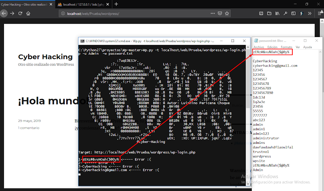Toggle the Firefox sidebar icon
The image size is (324, 191).
293,13
